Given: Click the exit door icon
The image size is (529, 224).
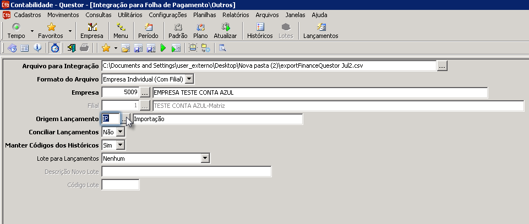Looking at the screenshot, I should [72, 48].
